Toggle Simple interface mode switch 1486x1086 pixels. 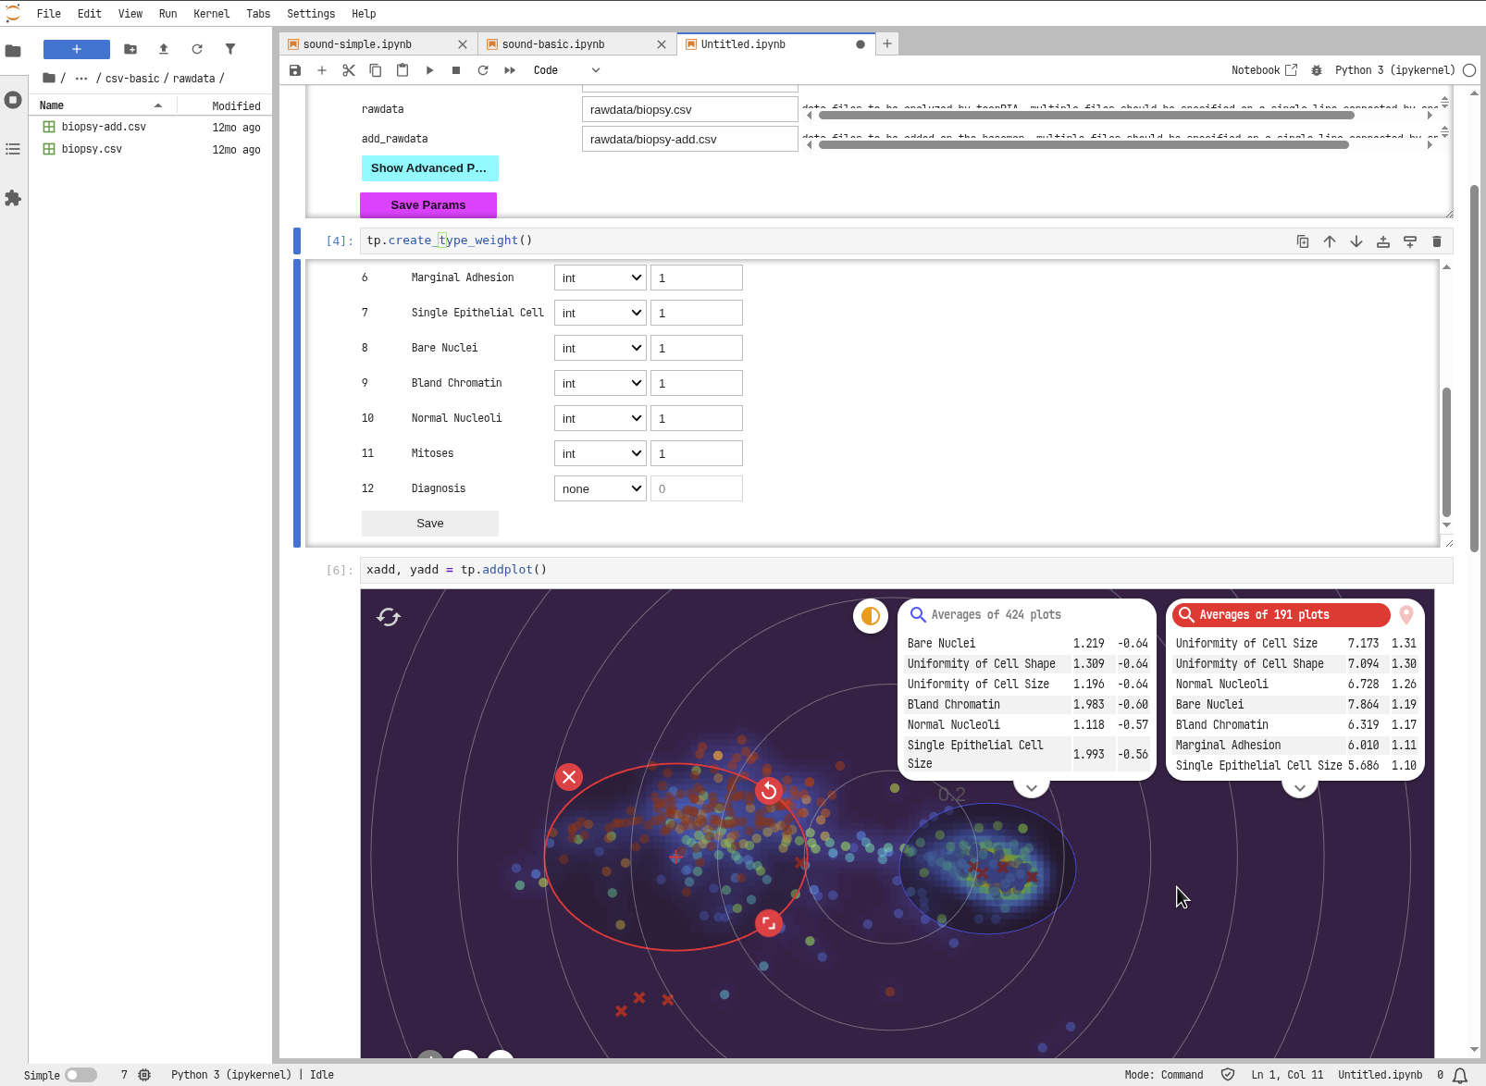click(x=80, y=1075)
